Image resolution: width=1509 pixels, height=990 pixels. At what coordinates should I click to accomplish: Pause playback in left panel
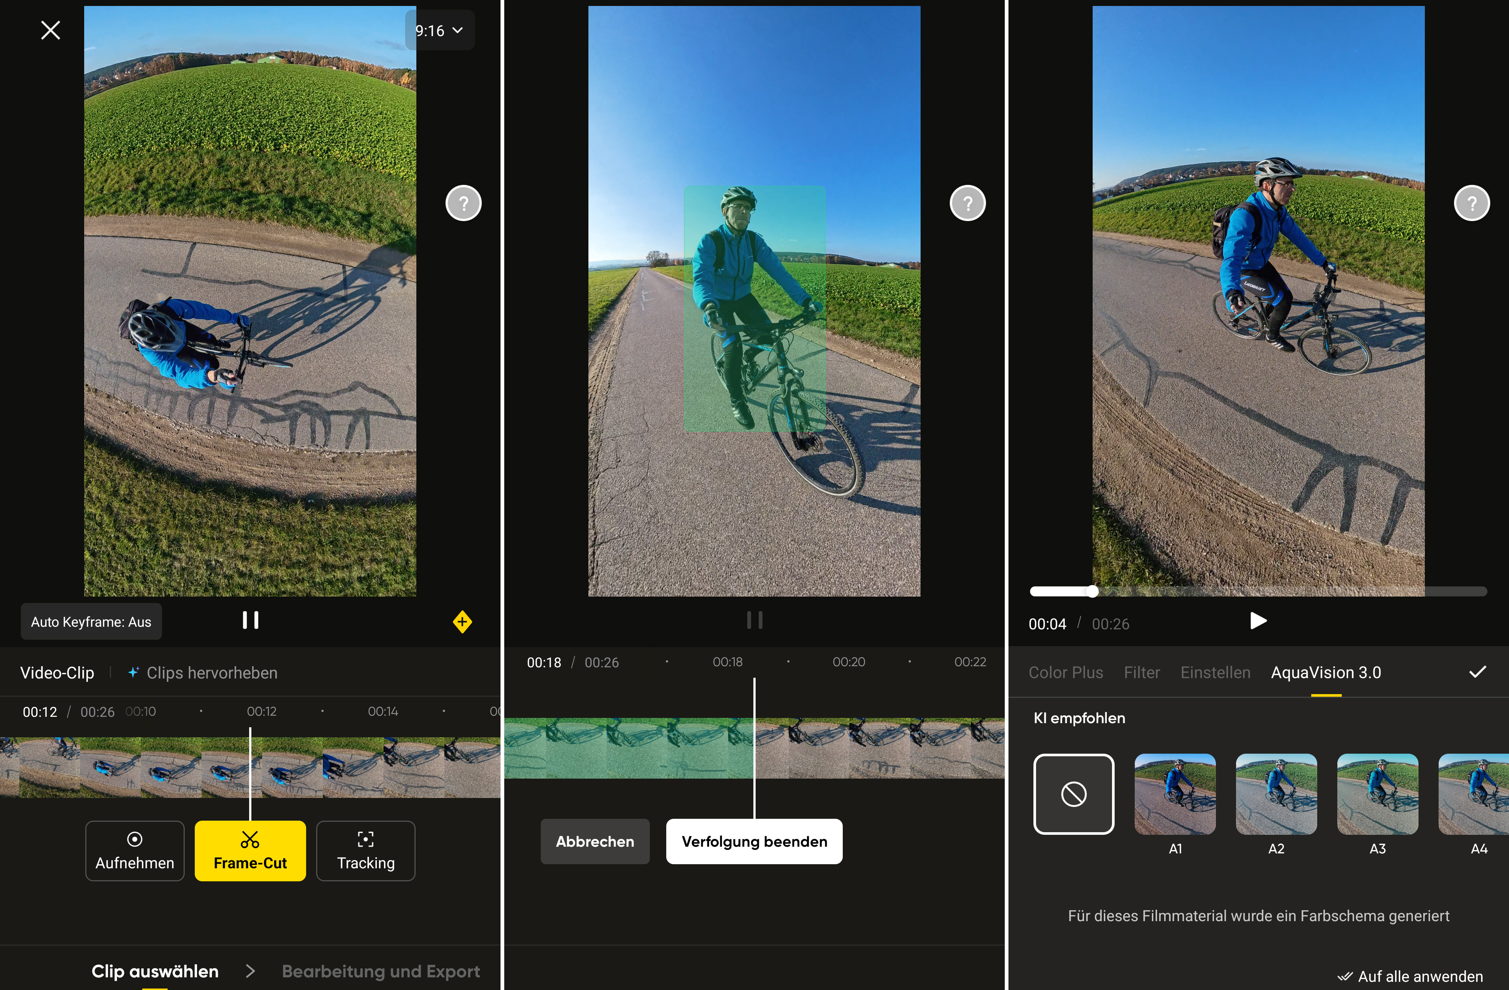(x=250, y=620)
